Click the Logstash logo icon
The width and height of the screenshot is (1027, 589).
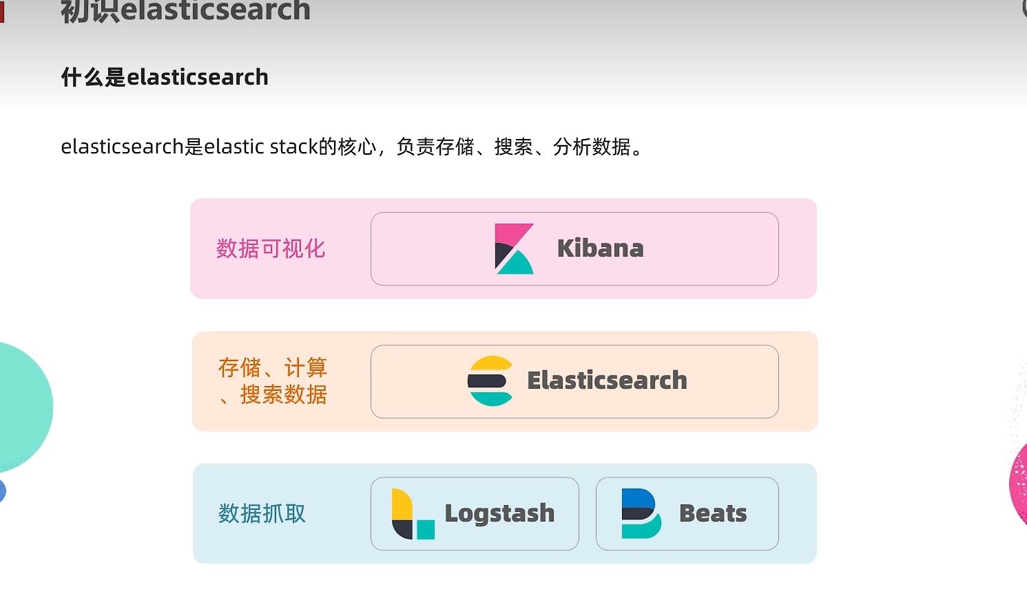click(x=413, y=514)
